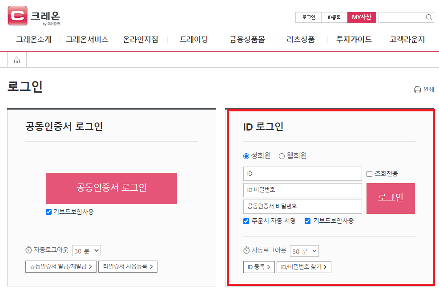Click the MY자산 button

tap(362, 17)
